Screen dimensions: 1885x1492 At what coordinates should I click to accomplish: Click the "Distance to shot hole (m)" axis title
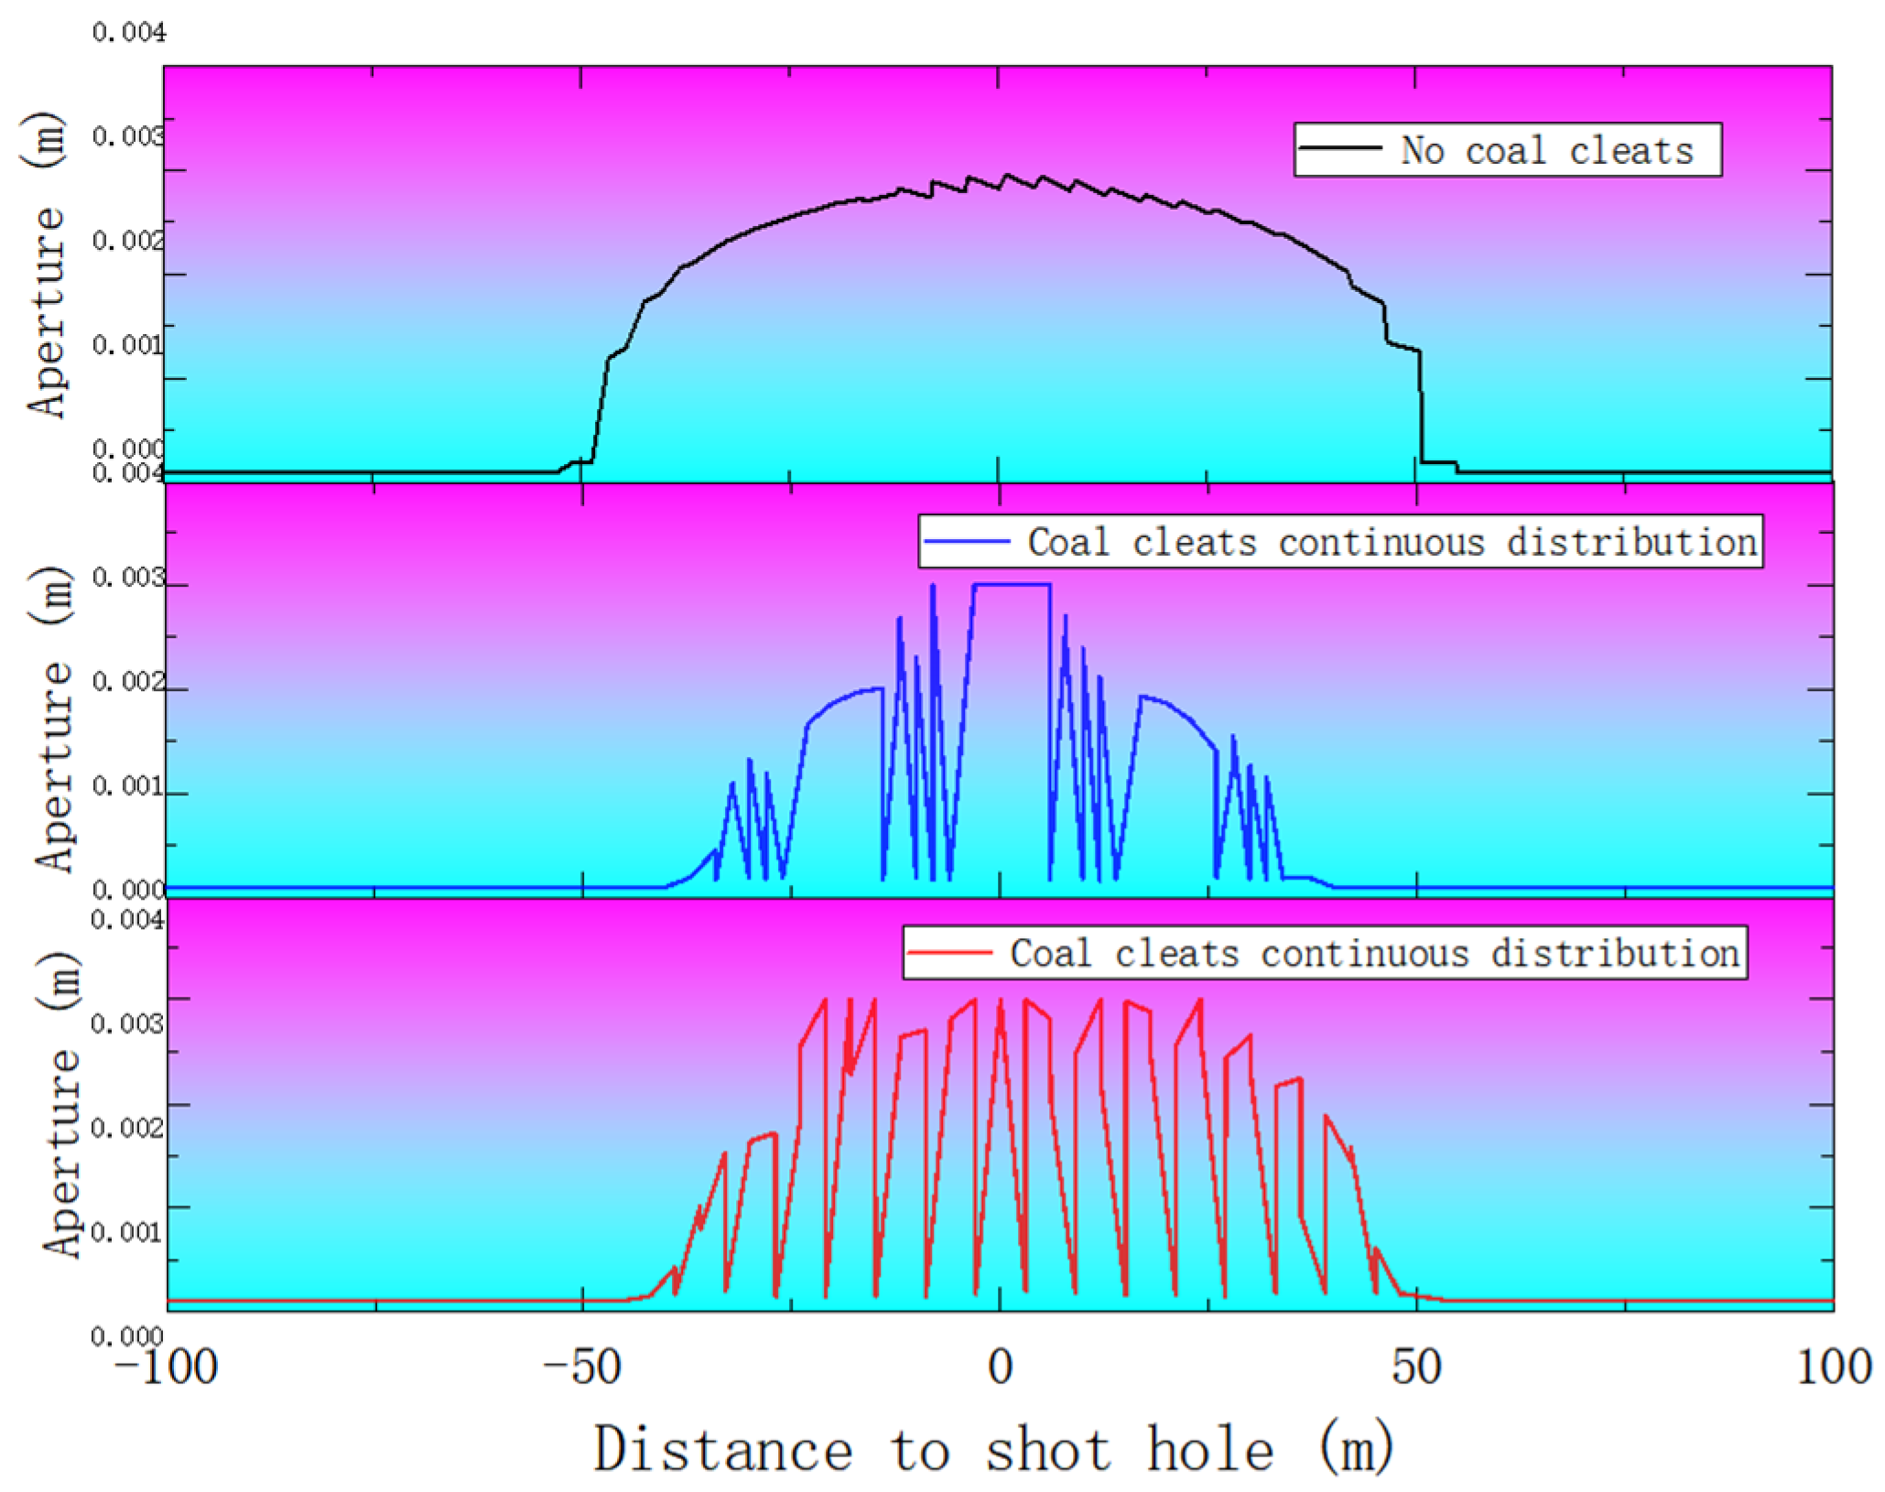pos(993,1449)
